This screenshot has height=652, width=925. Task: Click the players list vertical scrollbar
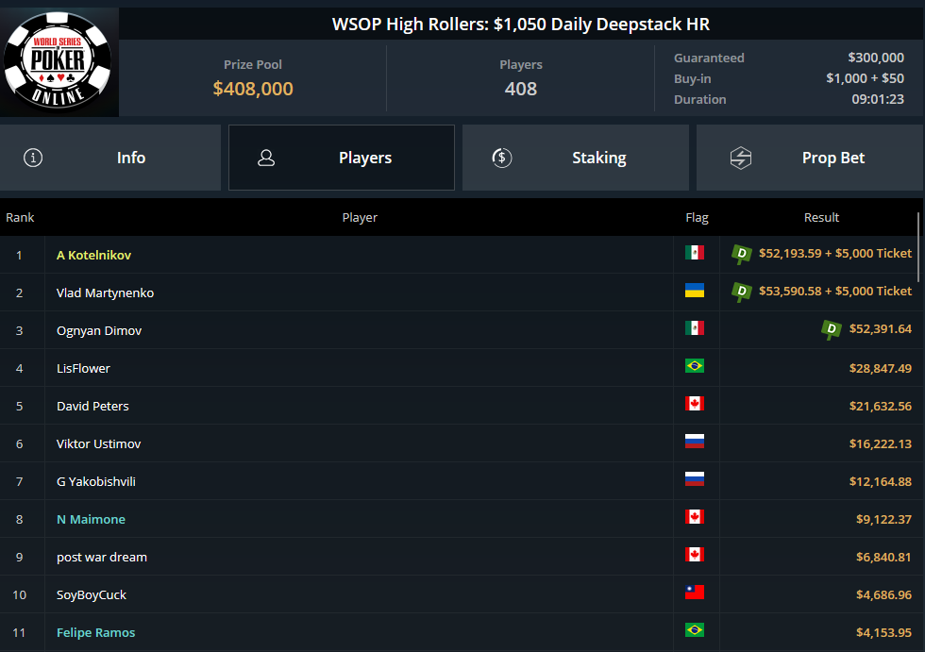918,247
